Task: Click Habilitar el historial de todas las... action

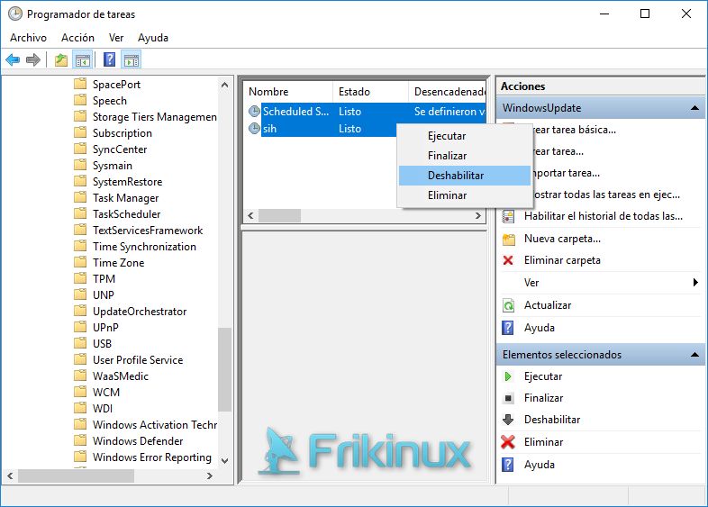Action: 603,216
